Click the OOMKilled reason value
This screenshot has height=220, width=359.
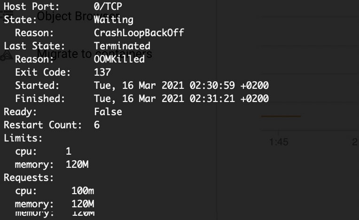[119, 59]
